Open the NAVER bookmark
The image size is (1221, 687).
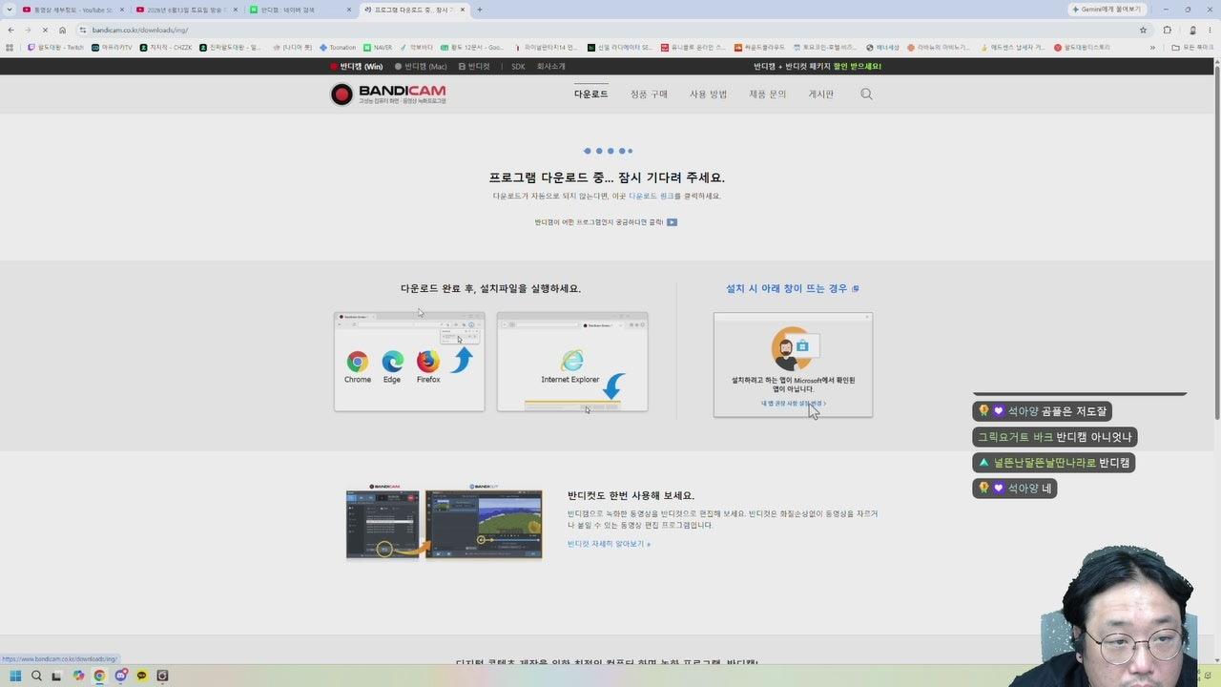click(x=378, y=47)
